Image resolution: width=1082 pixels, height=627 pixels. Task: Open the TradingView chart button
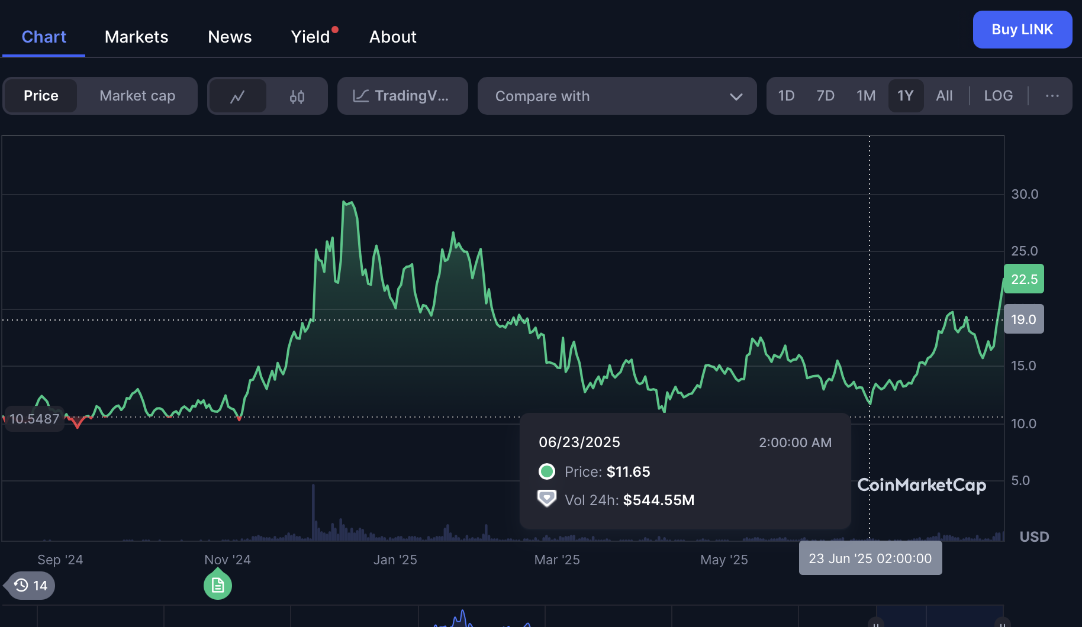tap(402, 96)
